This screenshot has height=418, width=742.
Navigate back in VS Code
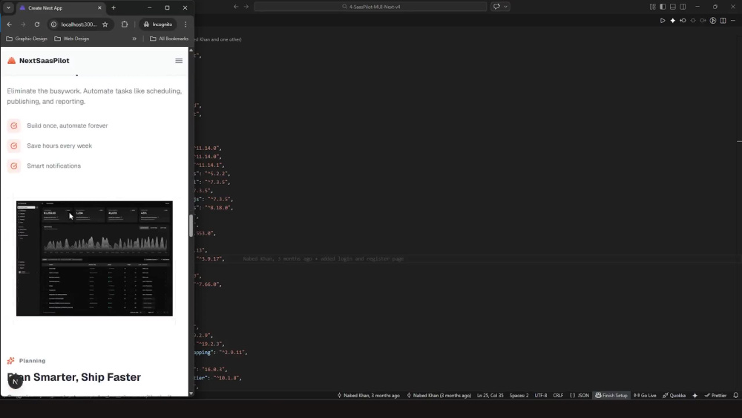pos(236,7)
